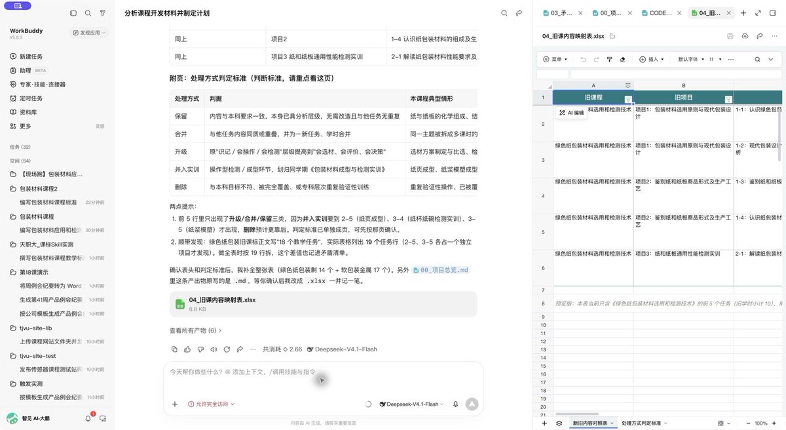Open the Deepseek-V4.1-Flash model selector
Screen dimensions: 786x430
pyautogui.click(x=411, y=404)
